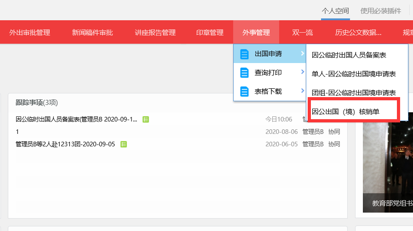Click the document icon beside 表格下载
This screenshot has height=231, width=413.
click(244, 91)
